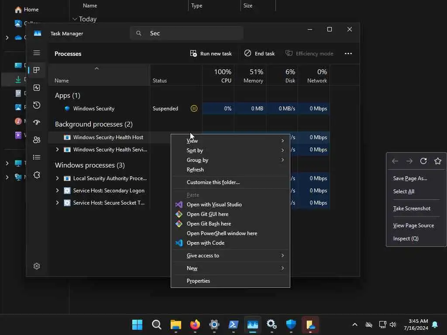Screen dimensions: 447x335
Task: Choose Open PowerShell window here
Action: point(230,233)
